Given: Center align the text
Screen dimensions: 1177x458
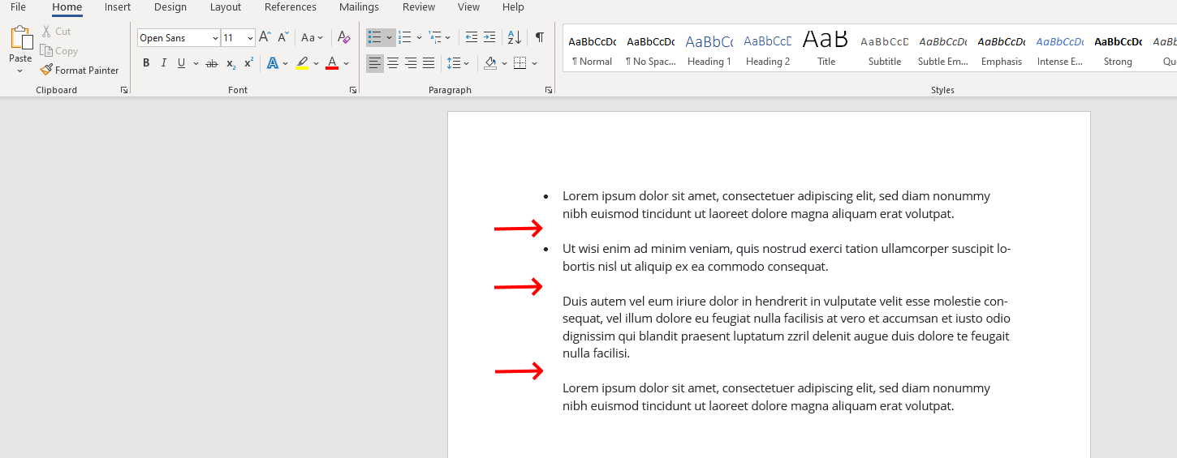Looking at the screenshot, I should (393, 63).
